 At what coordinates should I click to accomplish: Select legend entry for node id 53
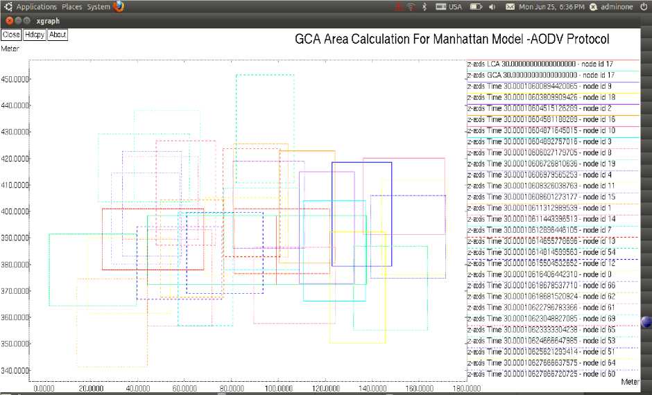coord(541,341)
